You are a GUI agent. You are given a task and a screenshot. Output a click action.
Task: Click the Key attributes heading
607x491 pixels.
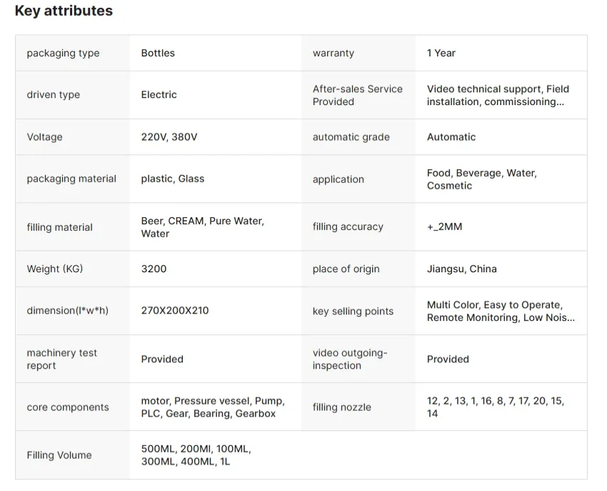[x=64, y=11]
